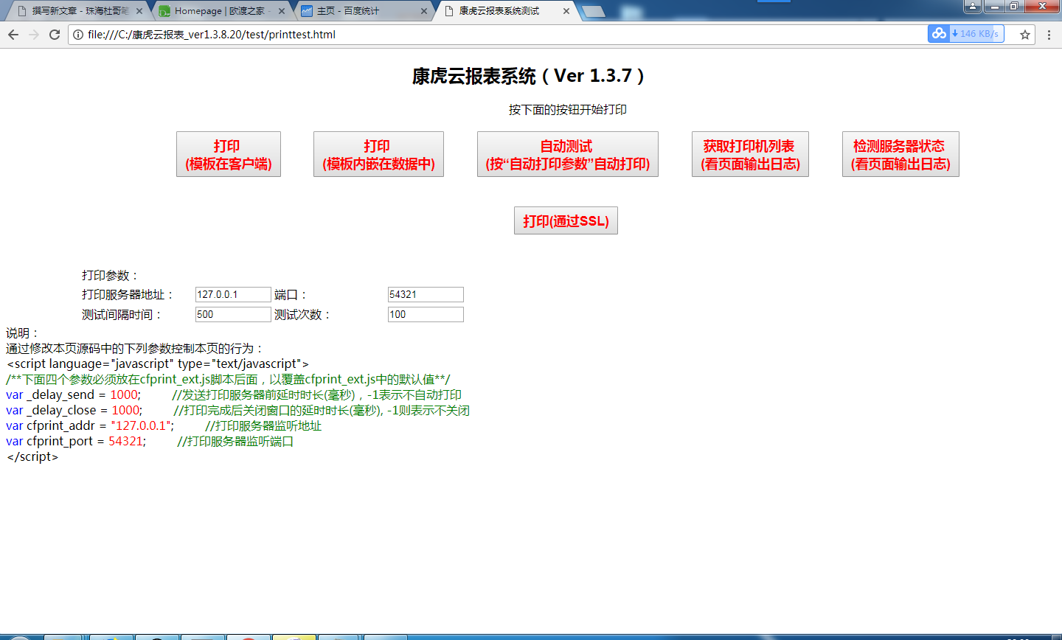1062x640 pixels.
Task: Focus the 测试次数 field showing 100
Action: tap(426, 314)
